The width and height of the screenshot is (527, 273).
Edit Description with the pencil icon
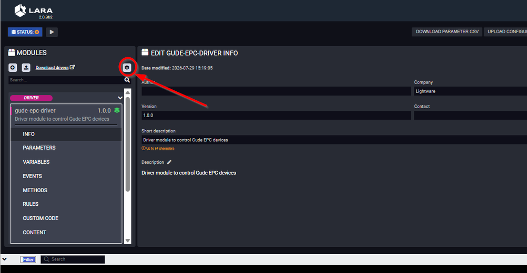[x=169, y=162]
